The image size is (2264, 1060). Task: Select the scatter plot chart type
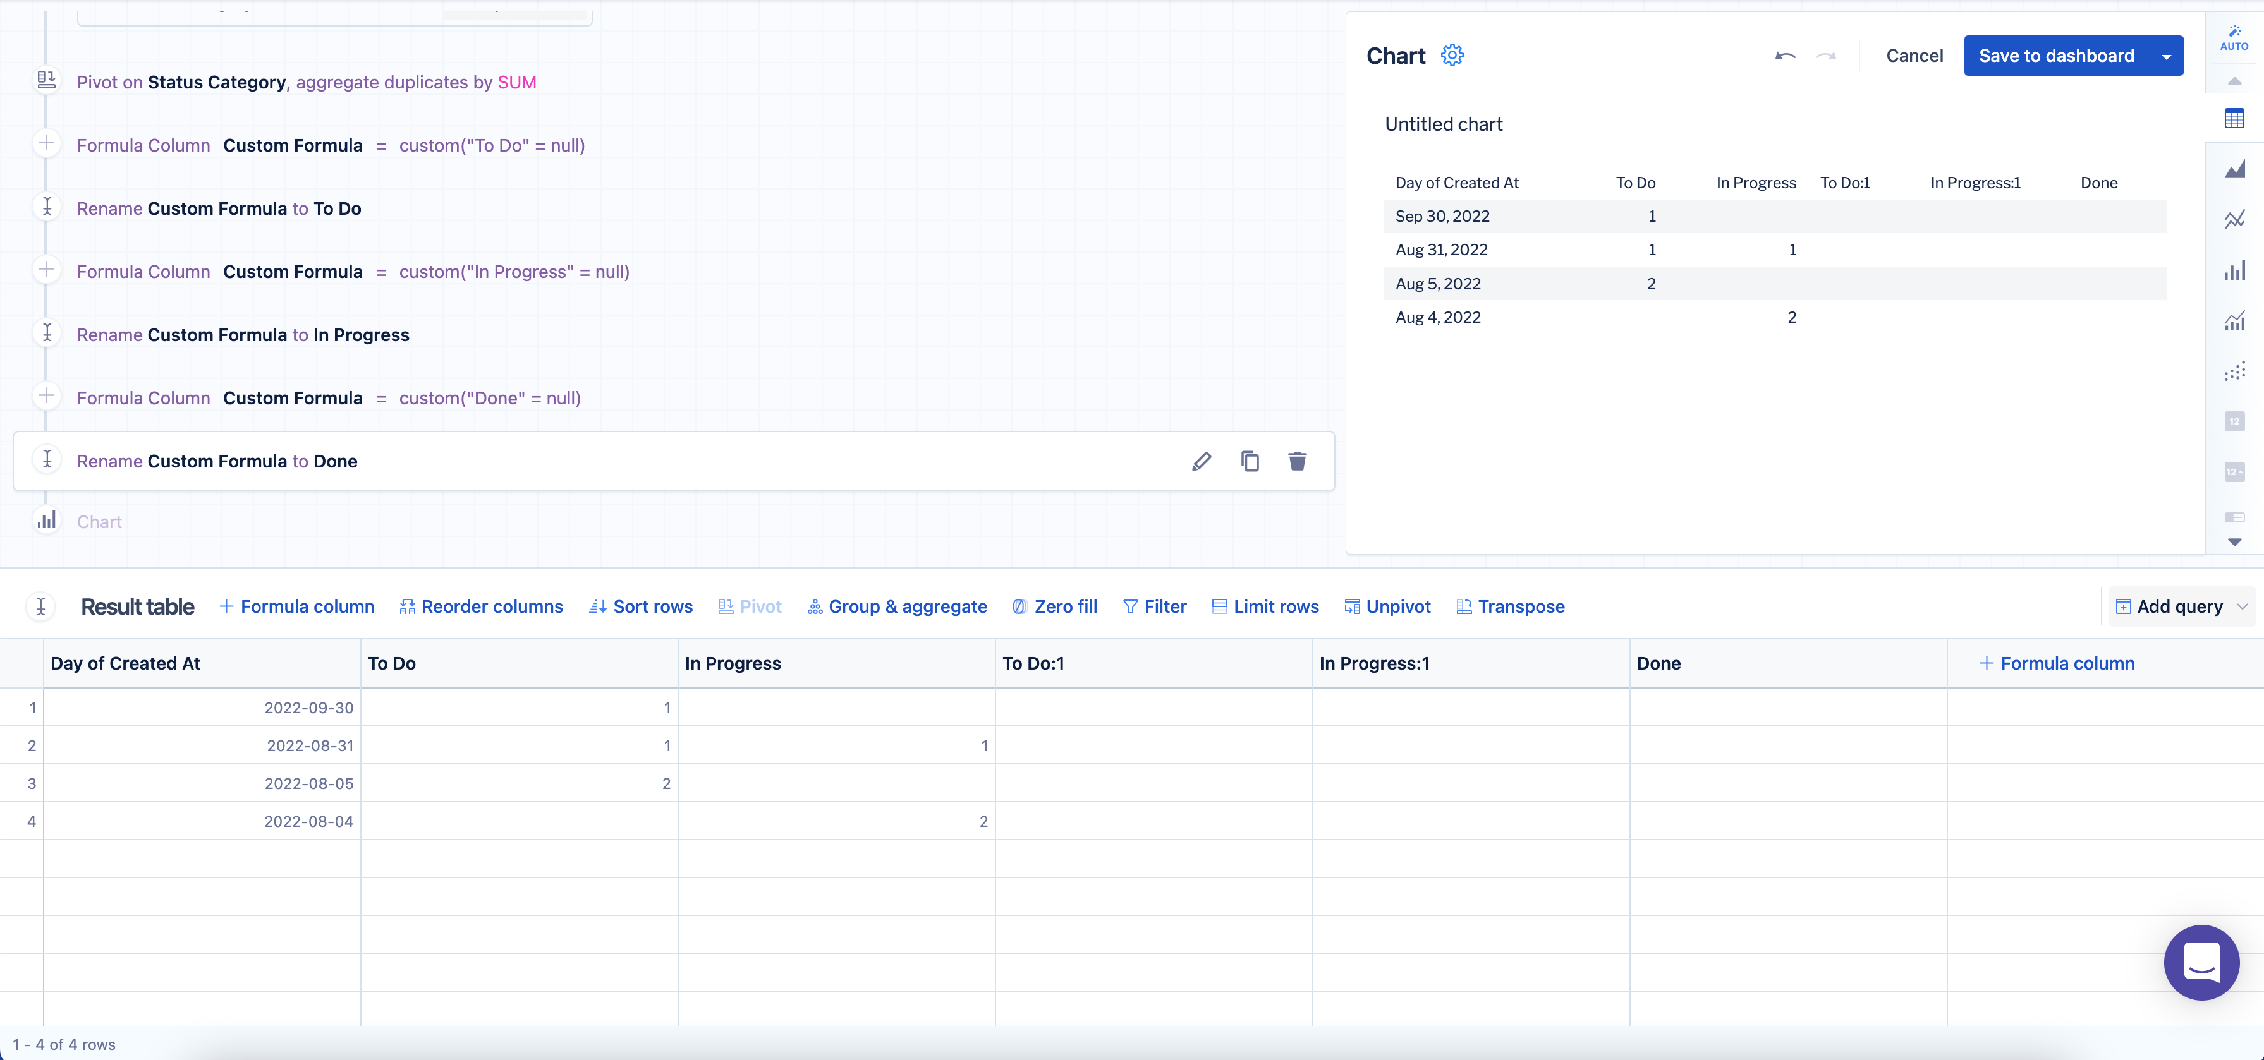click(x=2234, y=371)
